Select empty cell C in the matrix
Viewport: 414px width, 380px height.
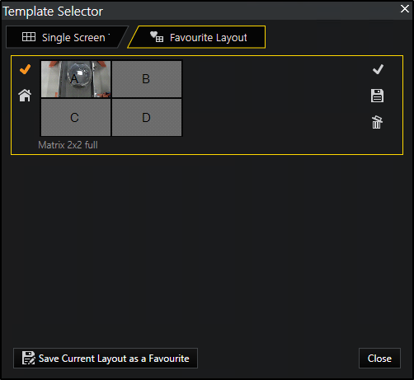[x=76, y=117]
